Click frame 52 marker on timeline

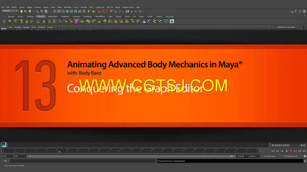pos(59,151)
